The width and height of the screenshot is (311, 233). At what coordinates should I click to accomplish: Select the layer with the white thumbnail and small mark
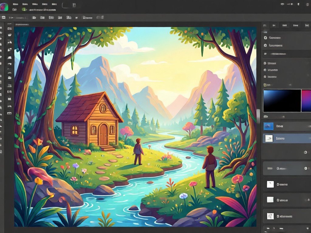click(287, 184)
